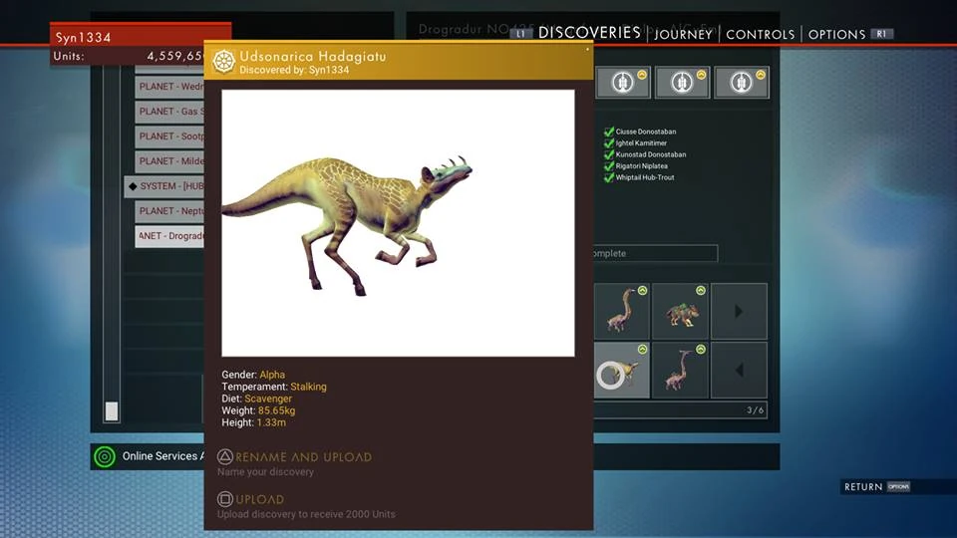Select the third waypoint icon above the checklist
This screenshot has width=957, height=538.
[x=741, y=83]
